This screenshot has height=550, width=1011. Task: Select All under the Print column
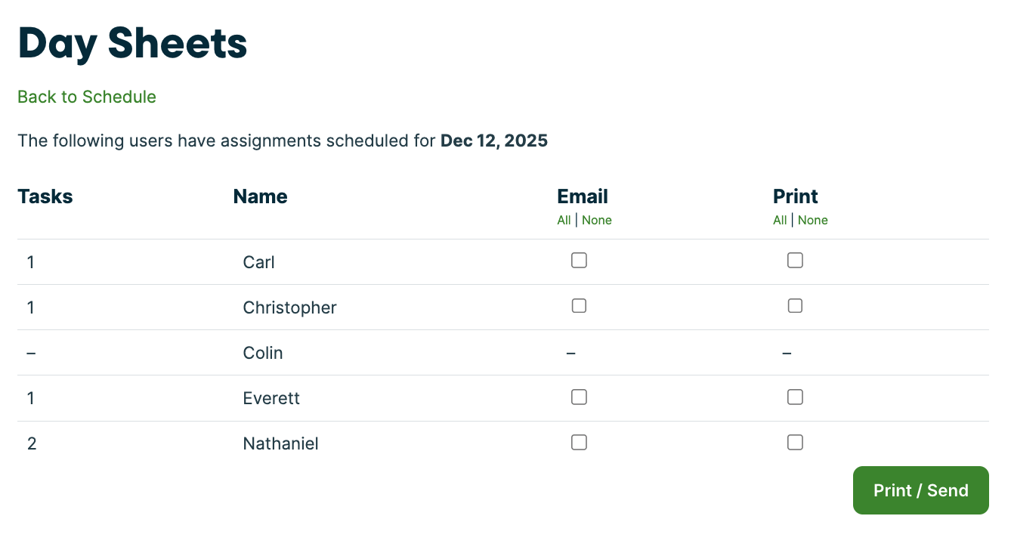pyautogui.click(x=780, y=221)
